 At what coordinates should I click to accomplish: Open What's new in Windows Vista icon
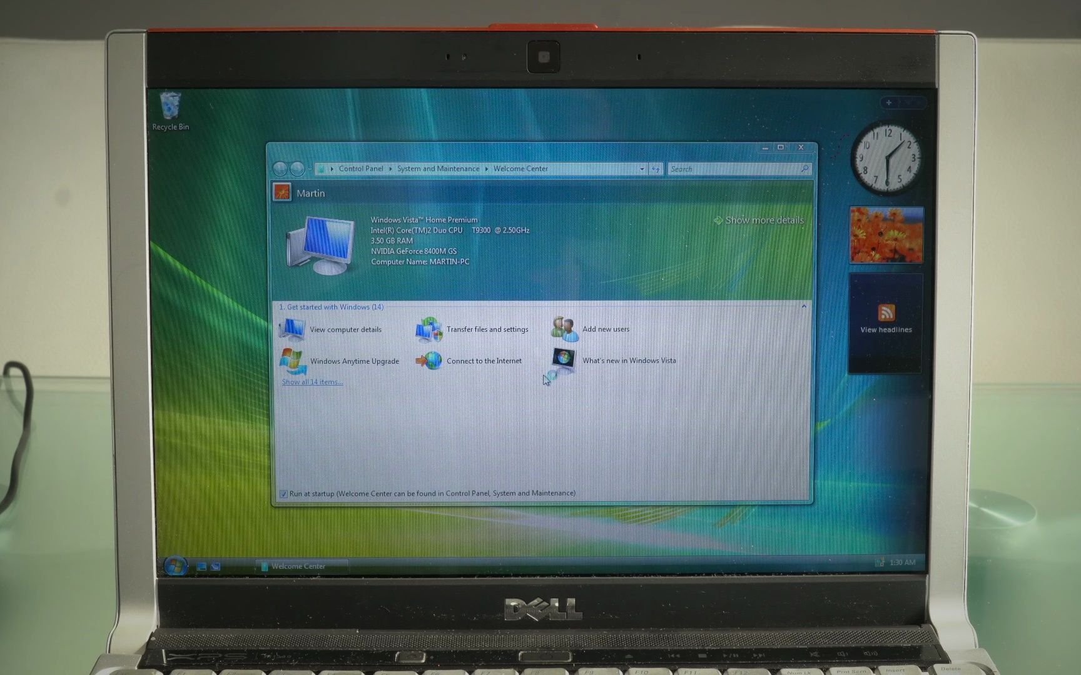[564, 360]
